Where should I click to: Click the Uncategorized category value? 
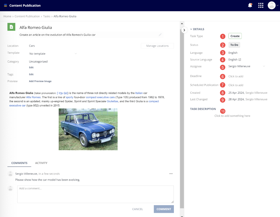[38, 61]
